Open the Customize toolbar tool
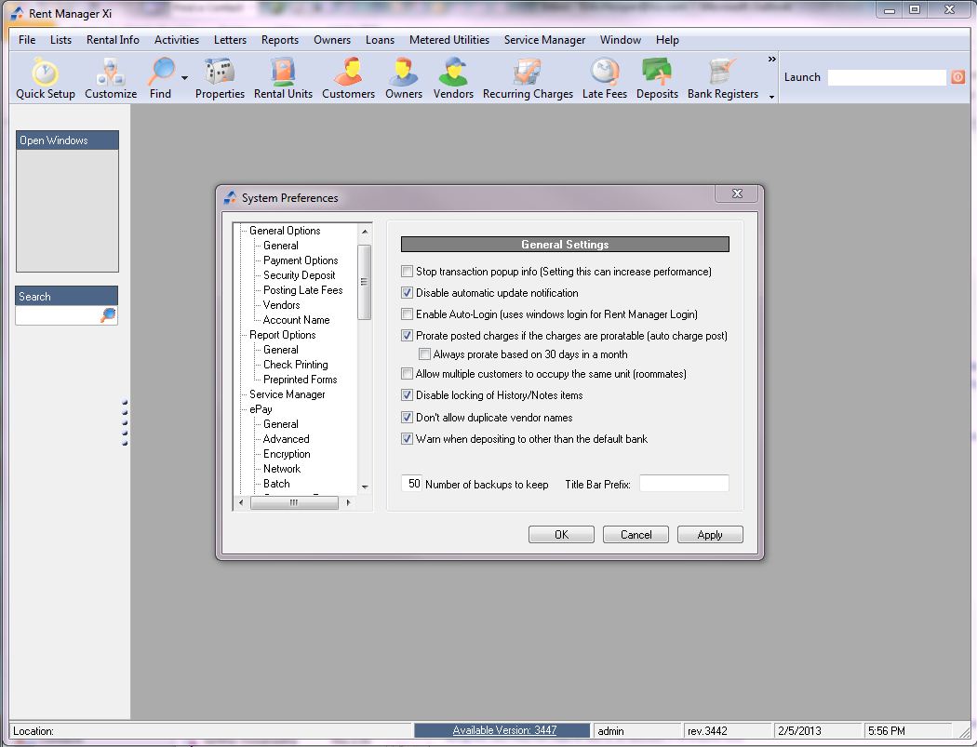977x747 pixels. tap(111, 78)
